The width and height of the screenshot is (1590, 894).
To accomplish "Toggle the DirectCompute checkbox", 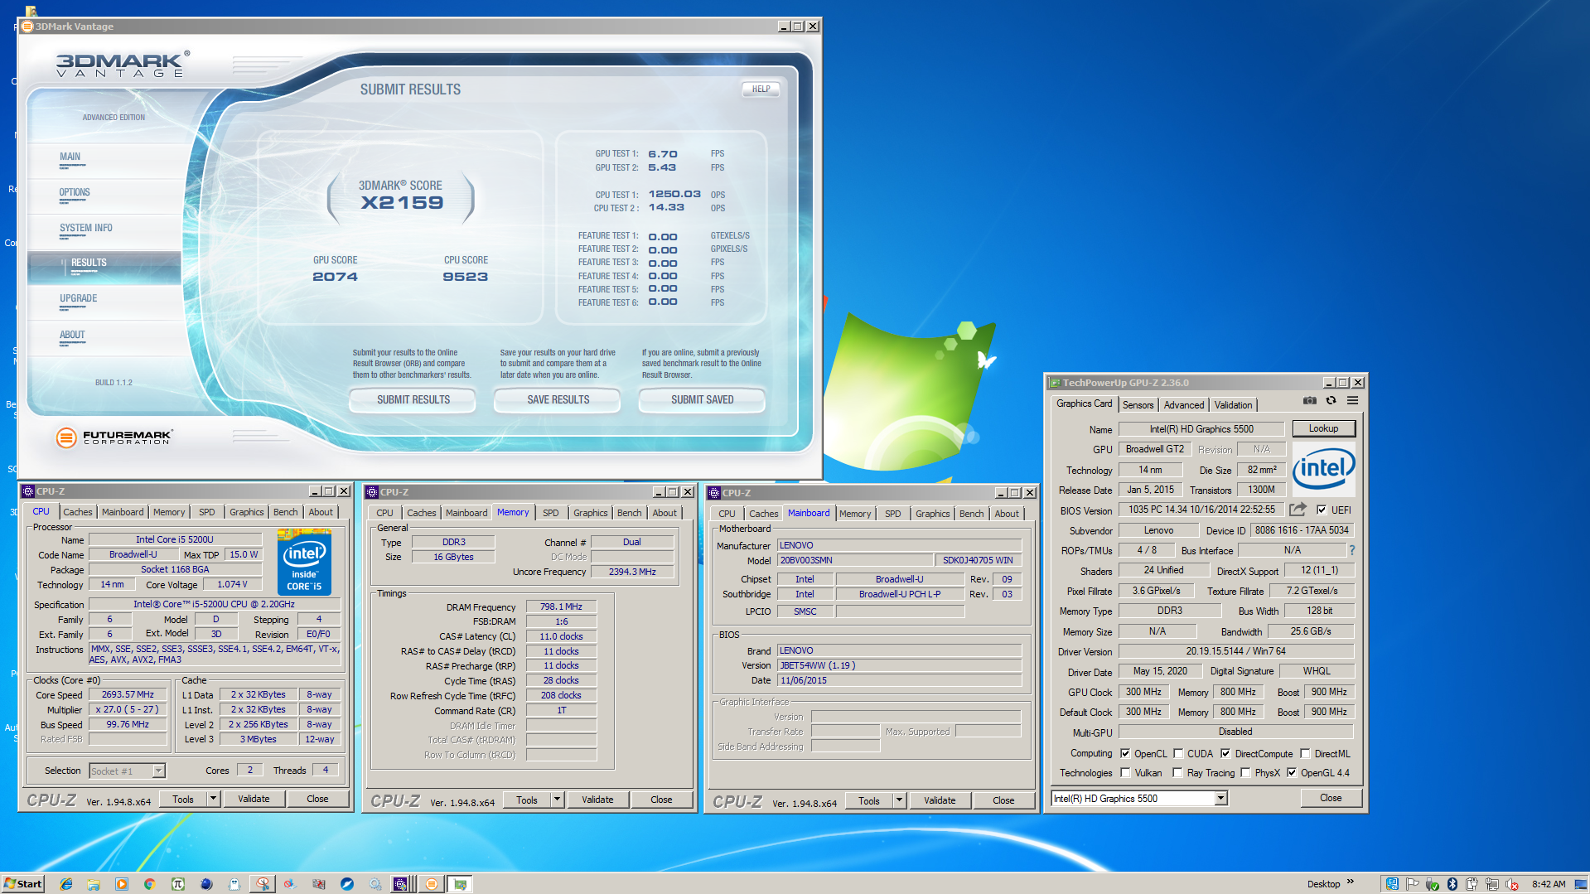I will pos(1225,754).
